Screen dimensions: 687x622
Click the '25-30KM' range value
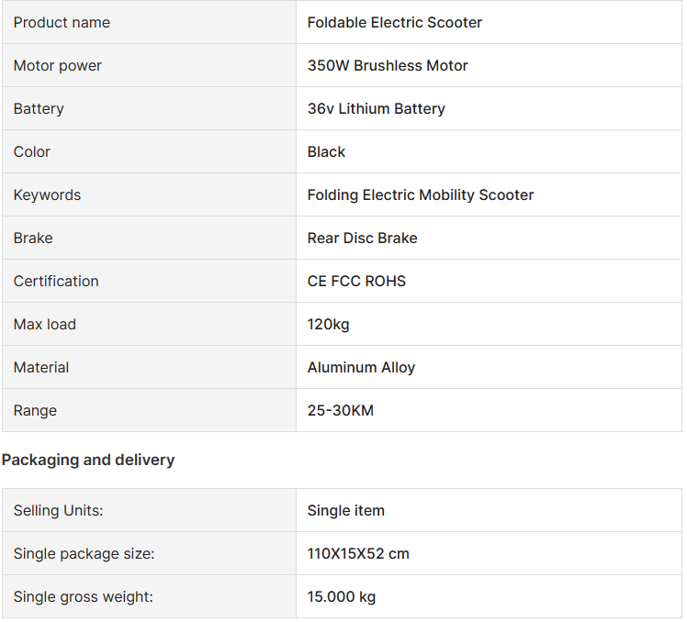tap(341, 410)
